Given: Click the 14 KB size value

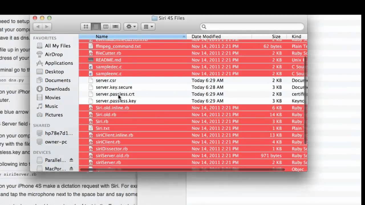Looking at the screenshot, I should click(276, 114).
